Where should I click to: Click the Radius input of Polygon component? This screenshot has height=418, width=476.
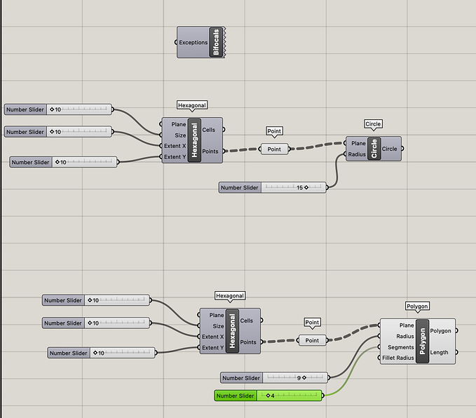[405, 336]
